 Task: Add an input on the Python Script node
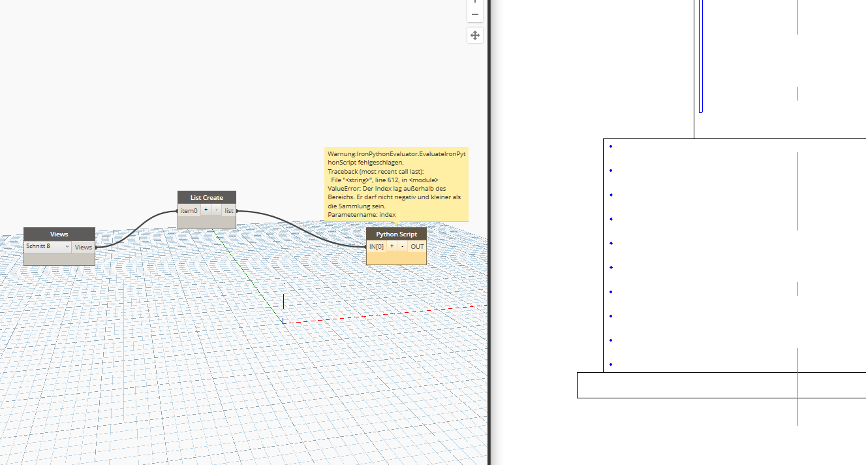pos(391,246)
